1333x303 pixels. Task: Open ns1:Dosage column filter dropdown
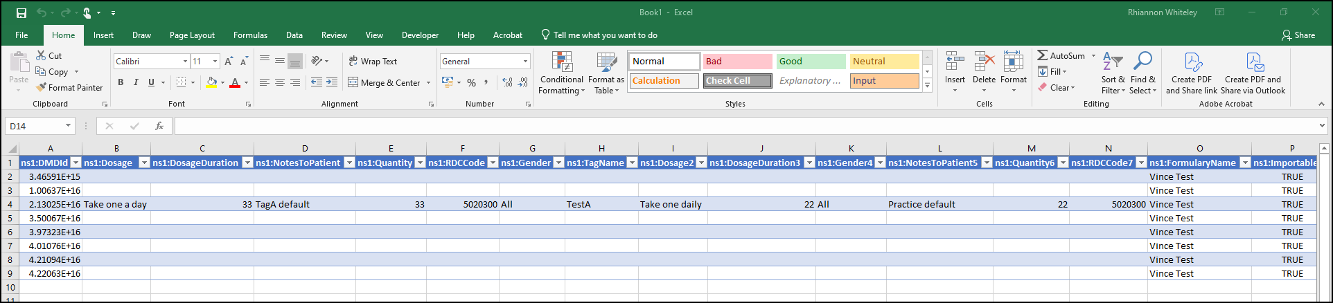pos(144,163)
